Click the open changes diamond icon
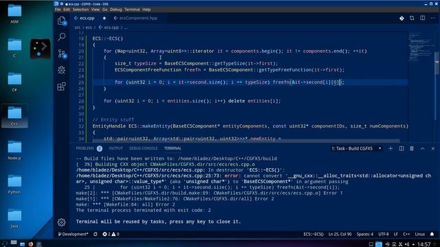 pos(401,19)
